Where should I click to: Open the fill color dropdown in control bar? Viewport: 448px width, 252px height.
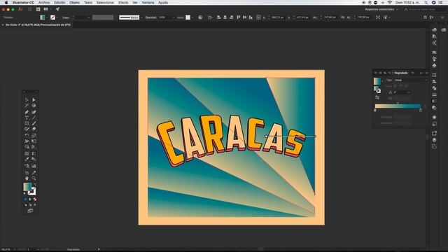click(x=47, y=17)
